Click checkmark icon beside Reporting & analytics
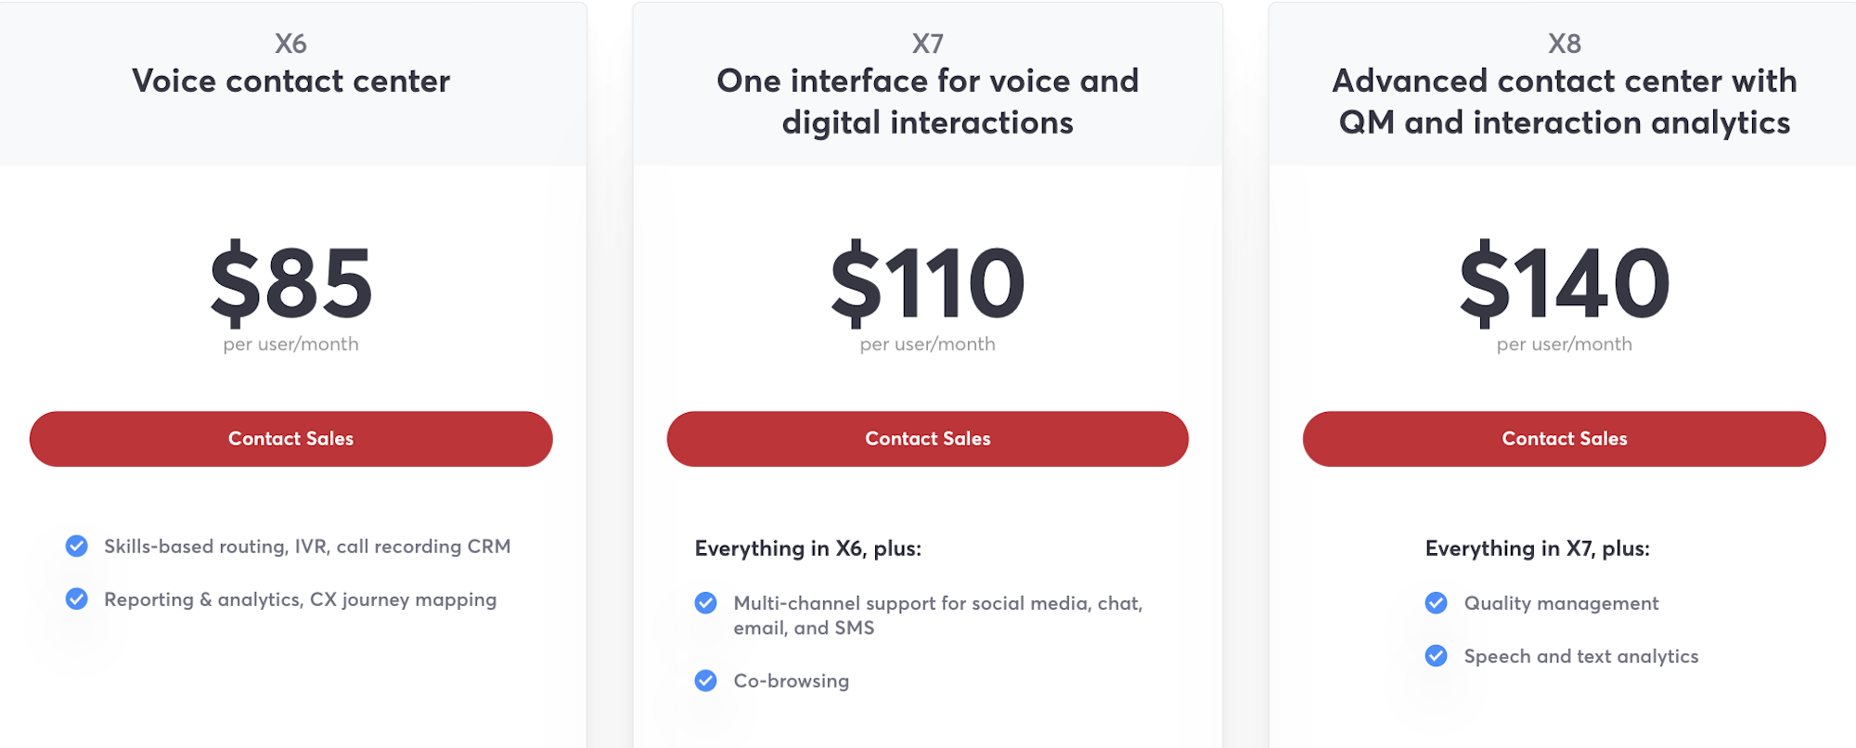This screenshot has height=748, width=1856. [x=77, y=600]
